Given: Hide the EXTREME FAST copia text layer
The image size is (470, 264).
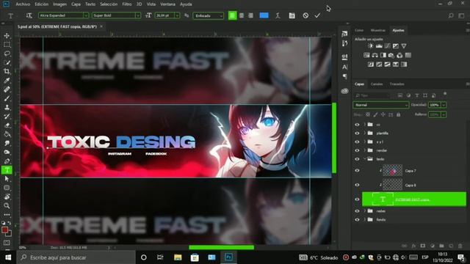Looking at the screenshot, I should click(357, 199).
